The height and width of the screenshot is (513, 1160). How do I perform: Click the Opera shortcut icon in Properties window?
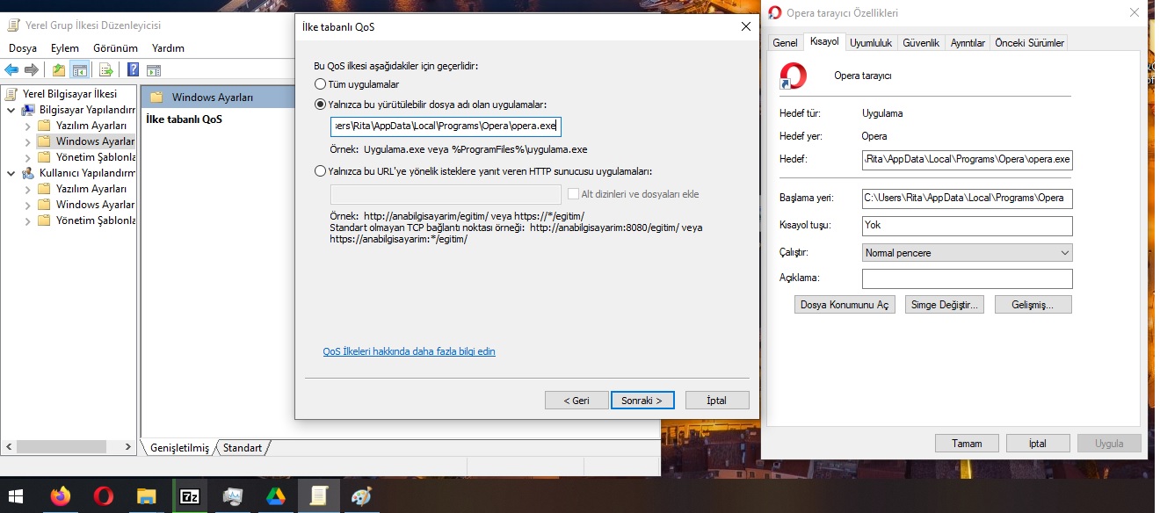pos(793,76)
